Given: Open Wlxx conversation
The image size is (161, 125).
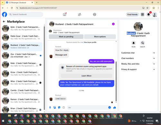Looking at the screenshot, I should tap(22, 83).
